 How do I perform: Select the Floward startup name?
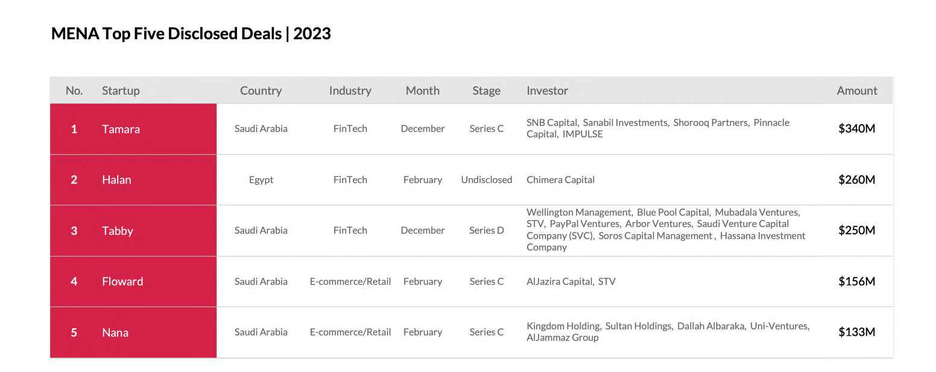pos(122,282)
